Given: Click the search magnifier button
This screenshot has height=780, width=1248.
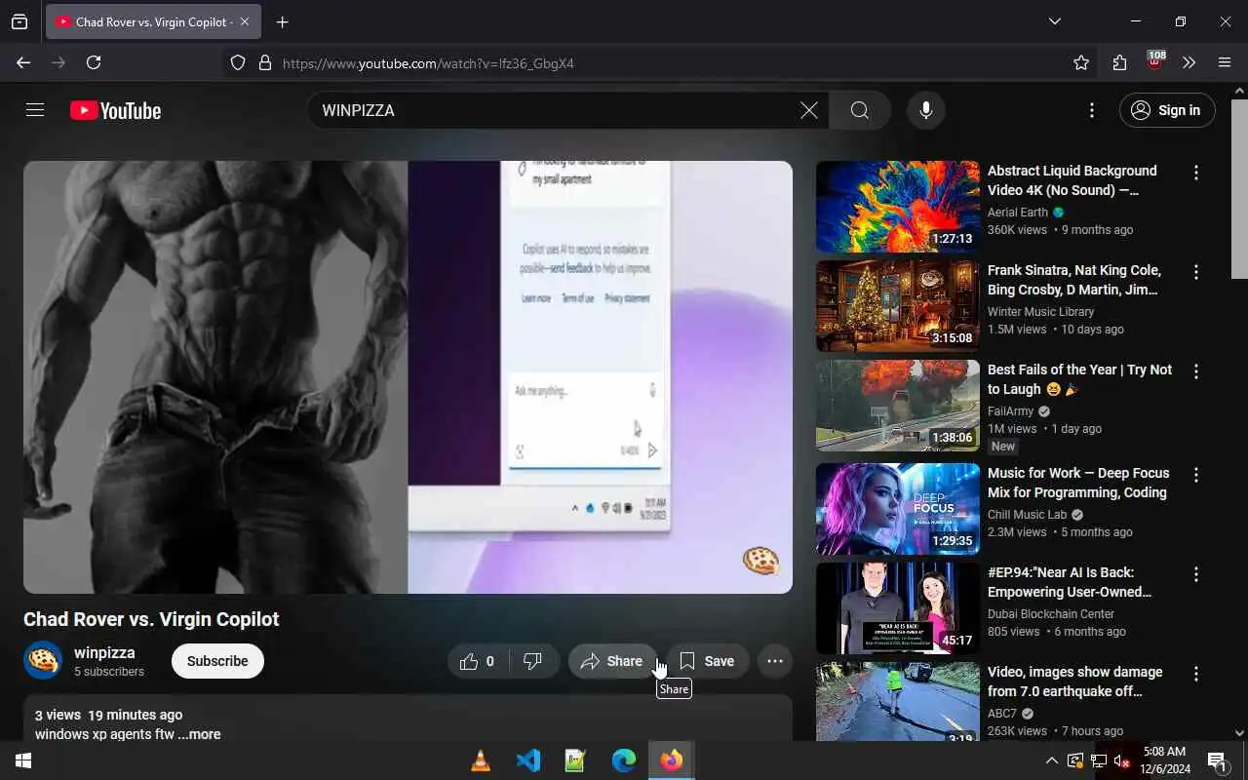Looking at the screenshot, I should pyautogui.click(x=859, y=110).
